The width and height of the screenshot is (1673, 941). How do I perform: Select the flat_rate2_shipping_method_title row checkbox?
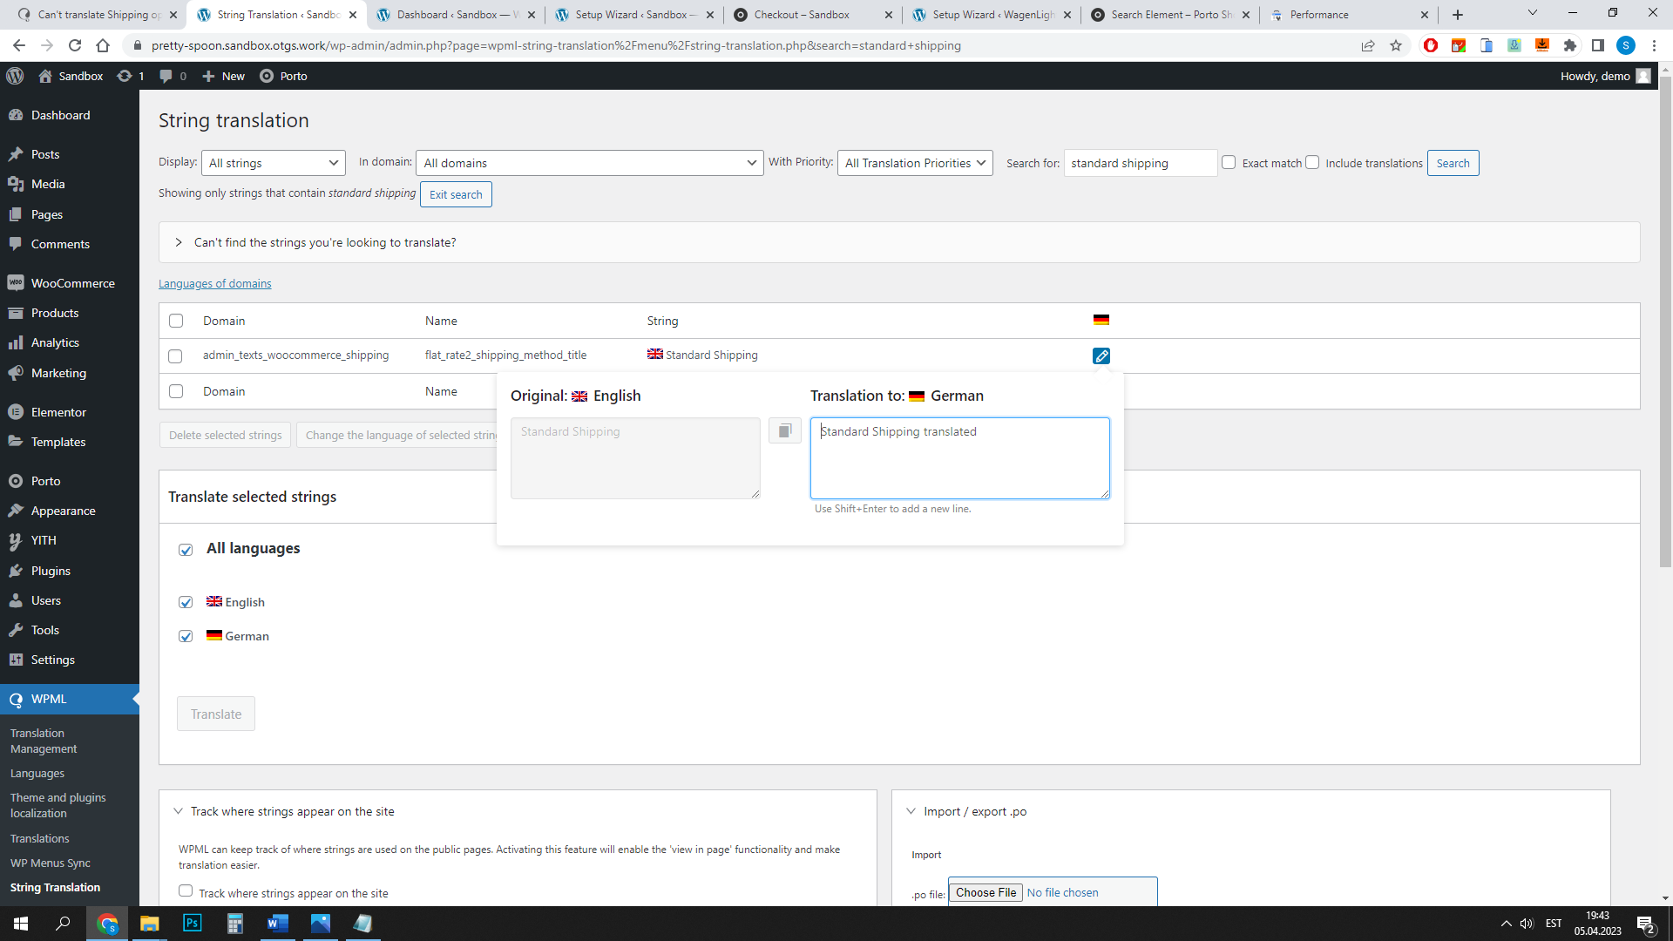(175, 355)
